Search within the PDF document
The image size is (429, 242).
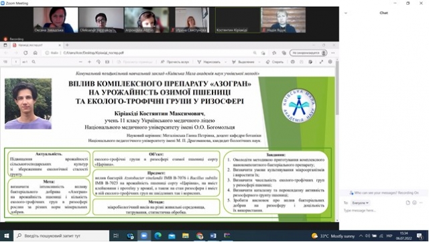point(34,62)
